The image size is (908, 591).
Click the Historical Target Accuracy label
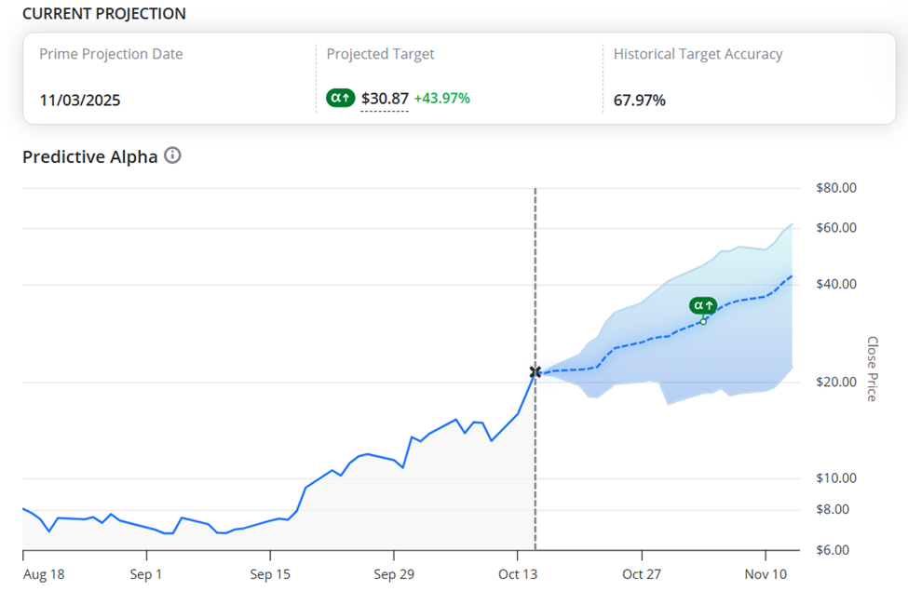click(698, 54)
